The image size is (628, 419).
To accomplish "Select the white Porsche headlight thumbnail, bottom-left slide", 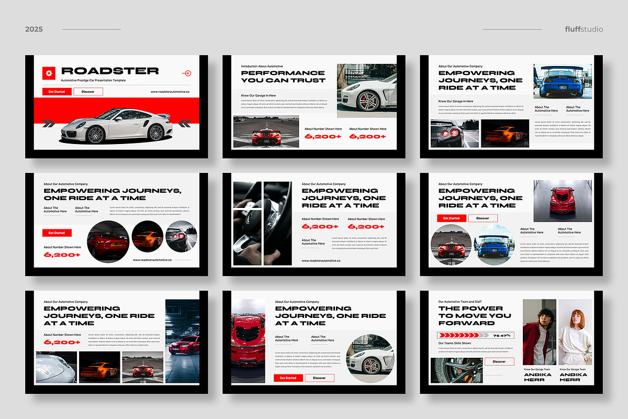I will [x=56, y=367].
